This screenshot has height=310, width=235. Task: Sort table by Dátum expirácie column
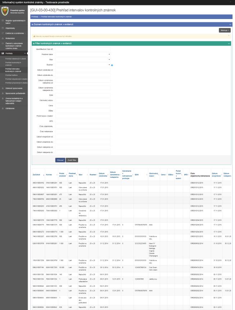tap(216, 175)
